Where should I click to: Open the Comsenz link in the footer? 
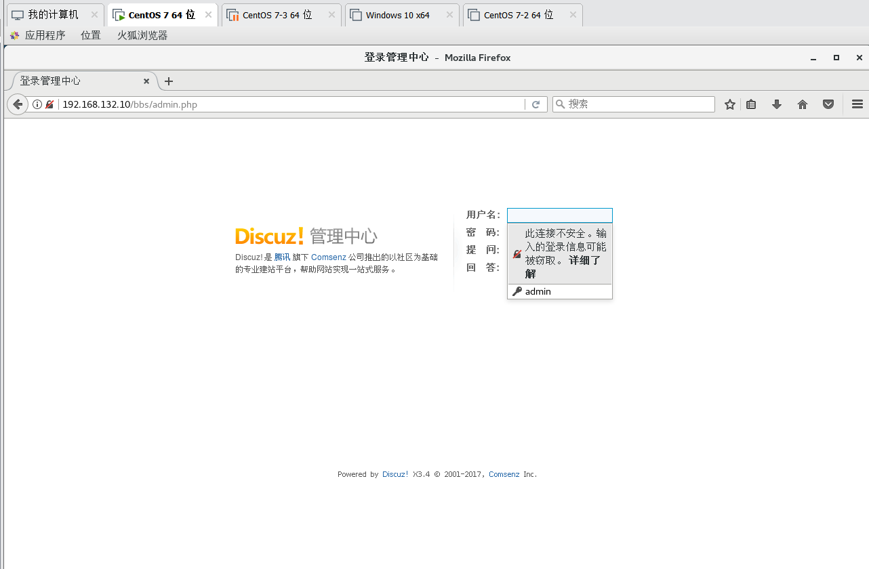(504, 474)
